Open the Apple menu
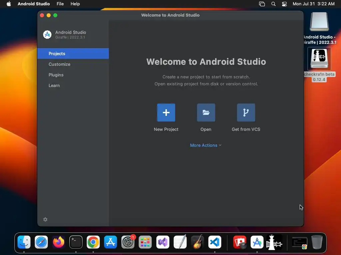Image resolution: width=341 pixels, height=255 pixels. pyautogui.click(x=9, y=4)
